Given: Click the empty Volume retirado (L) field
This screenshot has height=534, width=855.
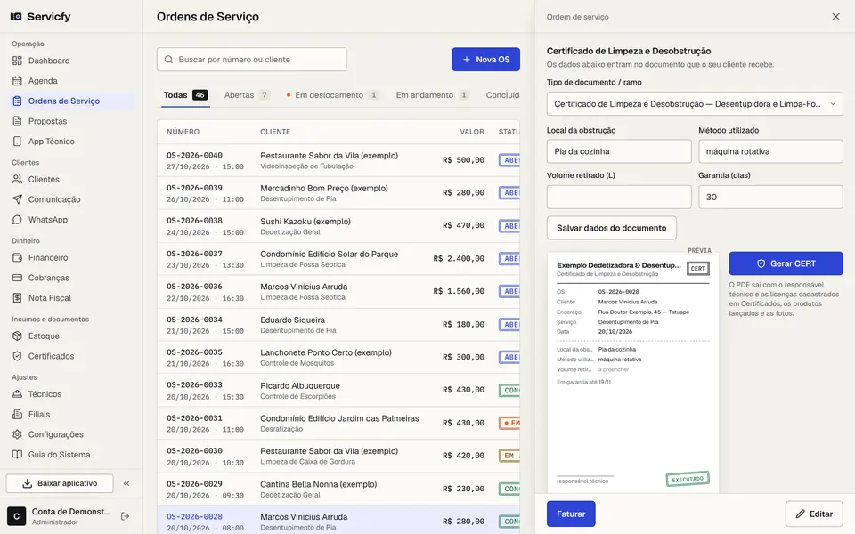Looking at the screenshot, I should [x=619, y=197].
